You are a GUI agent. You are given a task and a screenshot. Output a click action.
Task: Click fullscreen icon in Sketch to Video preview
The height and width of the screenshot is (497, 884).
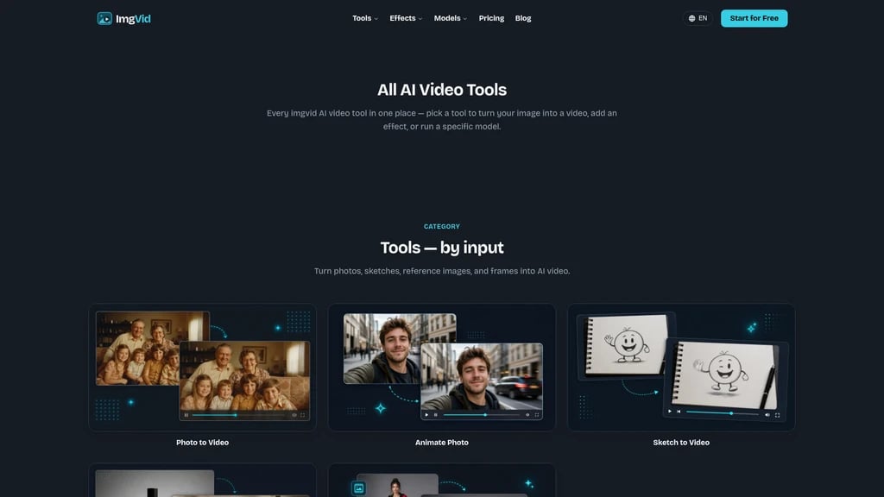(778, 415)
